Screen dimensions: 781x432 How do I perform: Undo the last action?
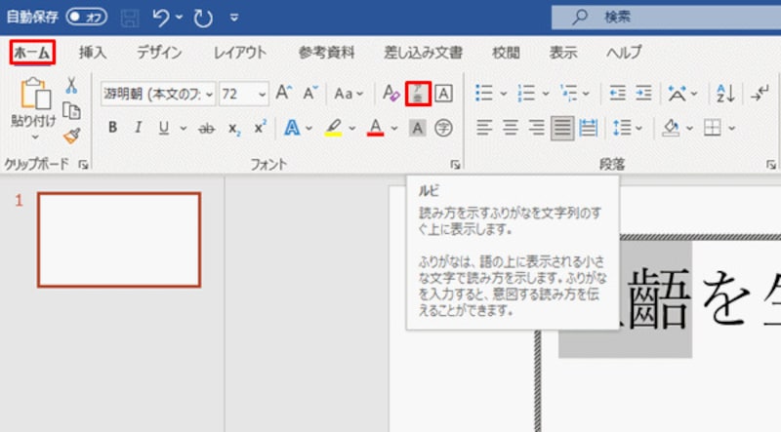pyautogui.click(x=160, y=18)
